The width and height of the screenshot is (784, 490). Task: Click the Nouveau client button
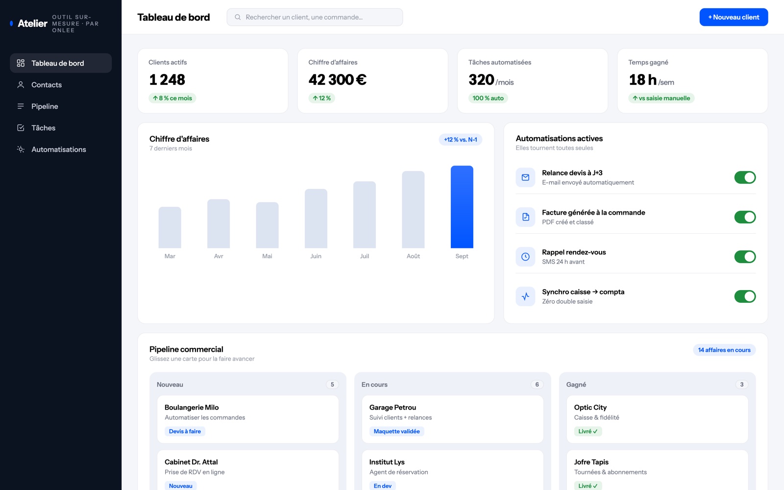click(734, 17)
